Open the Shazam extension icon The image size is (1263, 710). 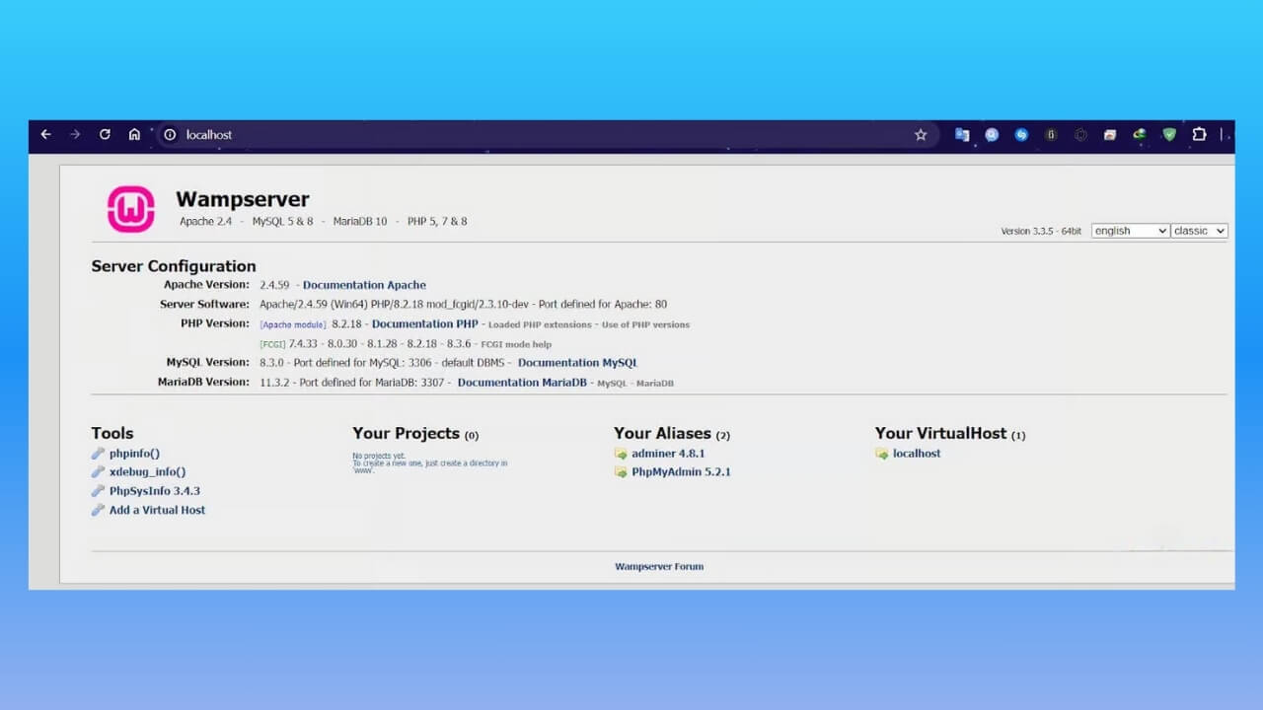tap(1021, 135)
